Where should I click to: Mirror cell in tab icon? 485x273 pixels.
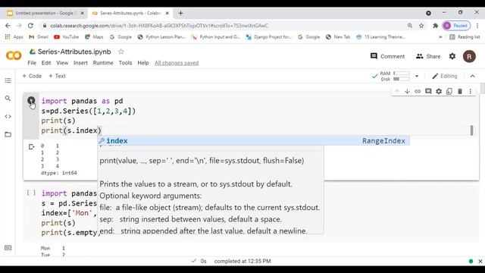(x=449, y=91)
